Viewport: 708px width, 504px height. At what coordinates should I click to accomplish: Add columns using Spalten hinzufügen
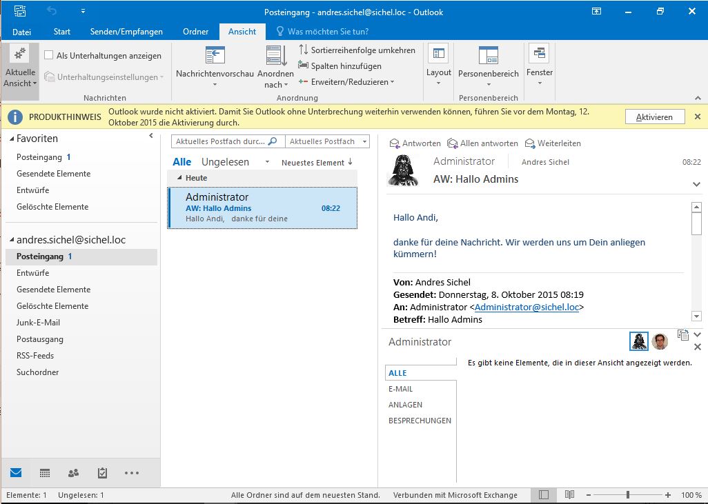340,66
